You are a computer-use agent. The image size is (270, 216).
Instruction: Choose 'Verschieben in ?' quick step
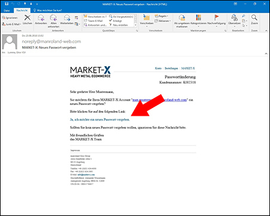click(96, 17)
